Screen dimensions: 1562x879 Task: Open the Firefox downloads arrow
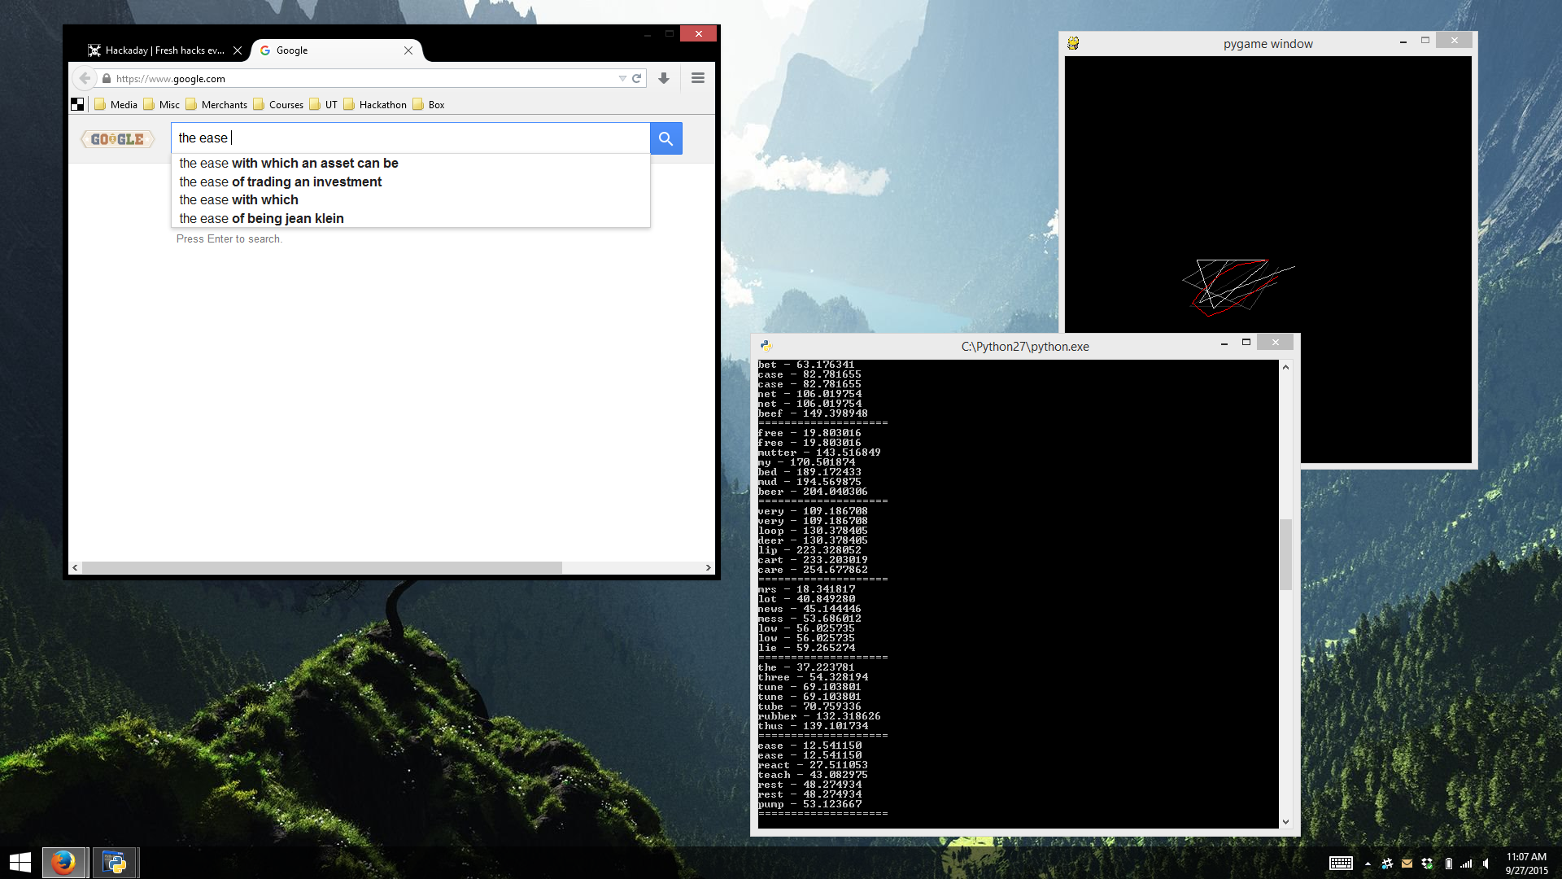click(664, 78)
